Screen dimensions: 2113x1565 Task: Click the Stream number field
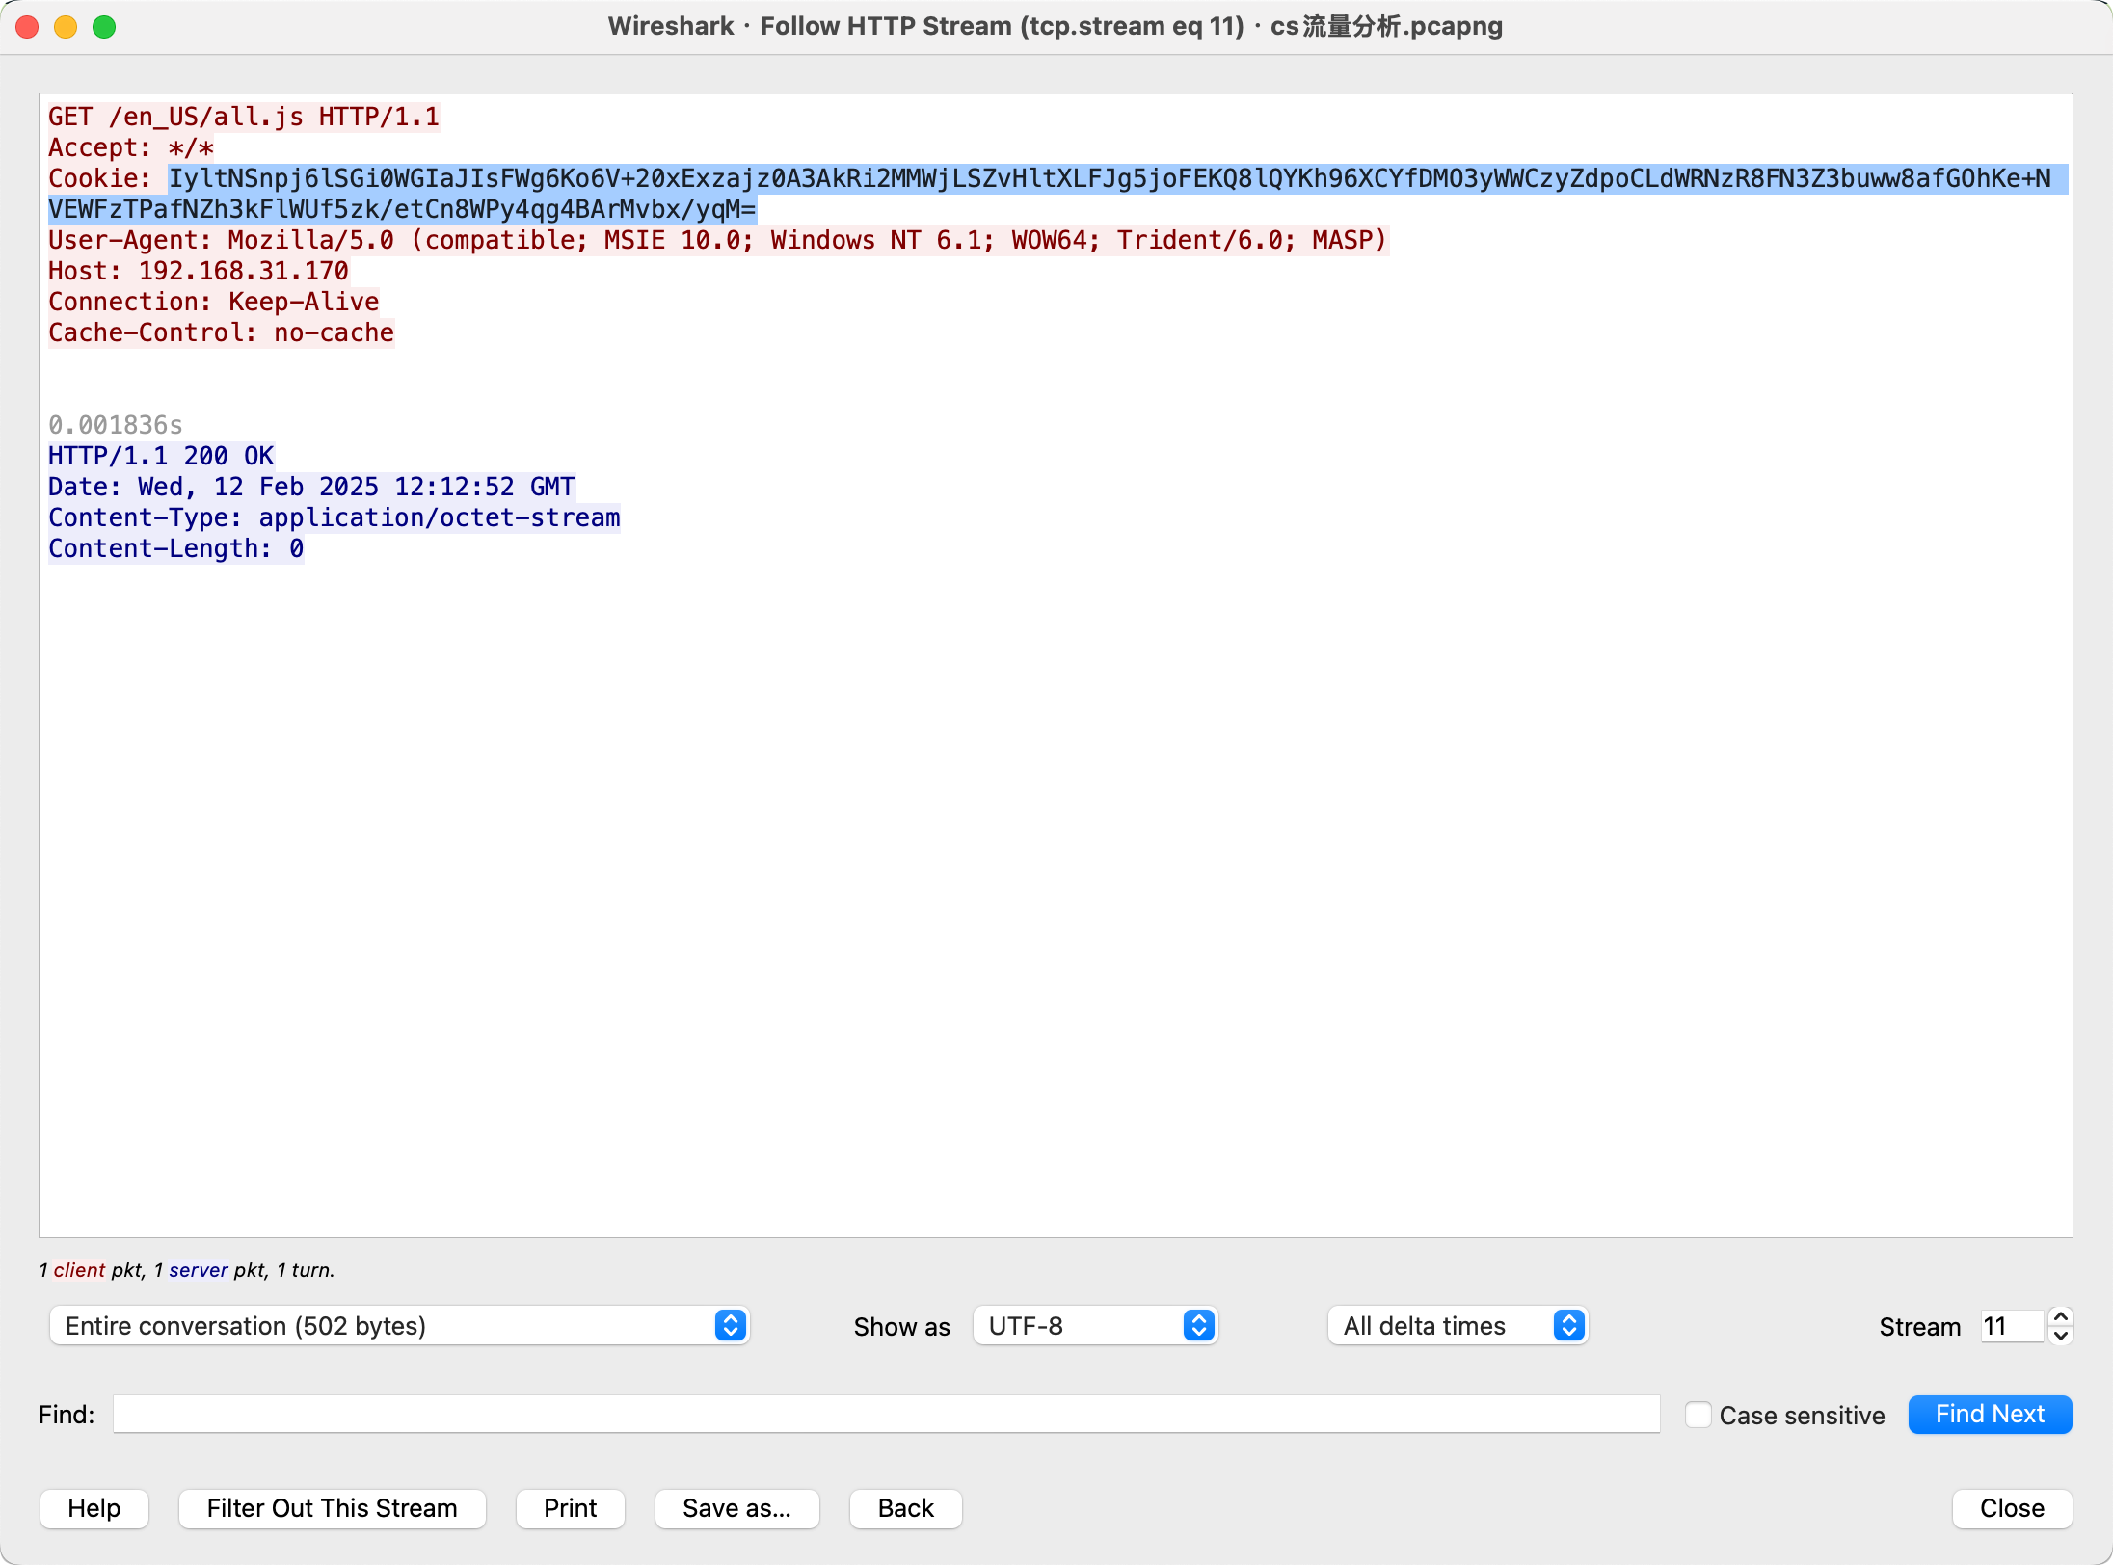(x=2011, y=1326)
